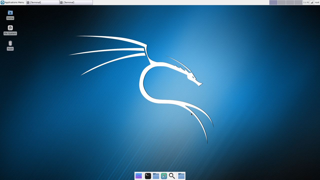Image resolution: width=320 pixels, height=180 pixels.
Task: Open the File System desktop icon
Action: click(10, 28)
